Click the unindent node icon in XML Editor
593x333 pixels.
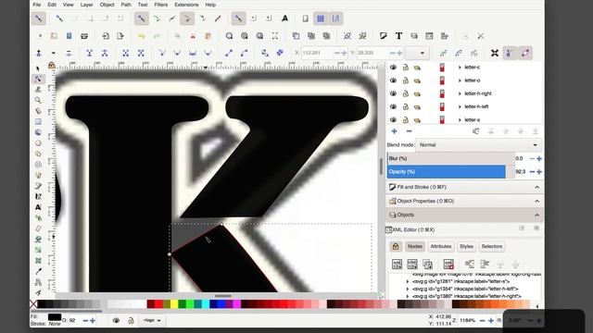point(470,264)
